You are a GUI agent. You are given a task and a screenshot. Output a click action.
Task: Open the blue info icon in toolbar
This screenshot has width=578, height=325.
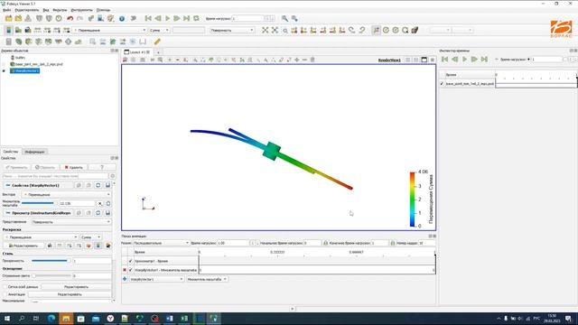[x=122, y=18]
